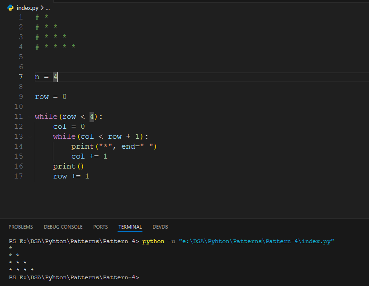Click the highlighted 4 in the while condition

click(92, 117)
